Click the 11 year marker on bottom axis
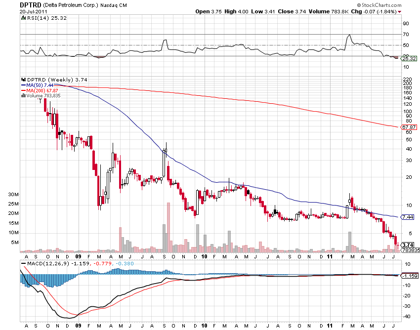 (330, 326)
